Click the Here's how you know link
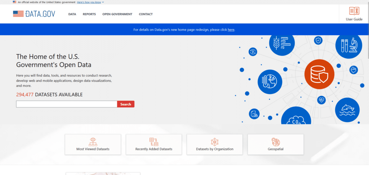Image resolution: width=369 pixels, height=175 pixels. (x=89, y=2)
